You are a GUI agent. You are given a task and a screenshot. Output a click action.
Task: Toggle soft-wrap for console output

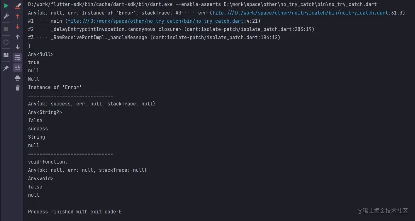point(18,57)
